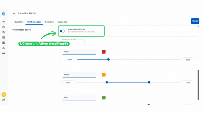
Task: Click the Ruim name field
Action: (x=79, y=52)
